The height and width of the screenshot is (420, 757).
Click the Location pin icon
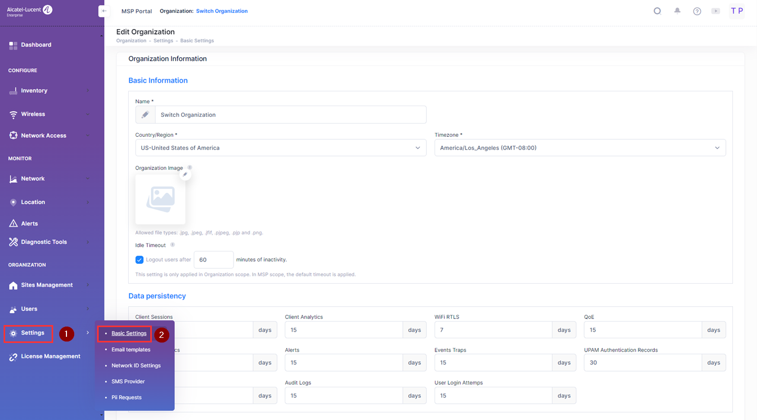13,202
